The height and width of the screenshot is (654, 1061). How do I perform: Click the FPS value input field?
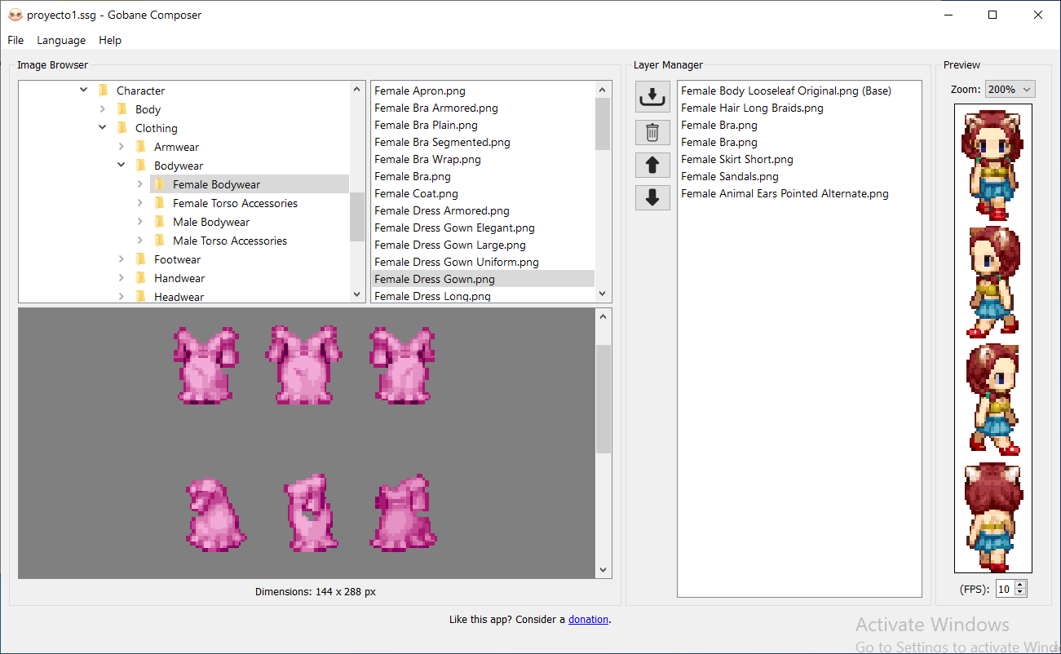coord(1004,589)
